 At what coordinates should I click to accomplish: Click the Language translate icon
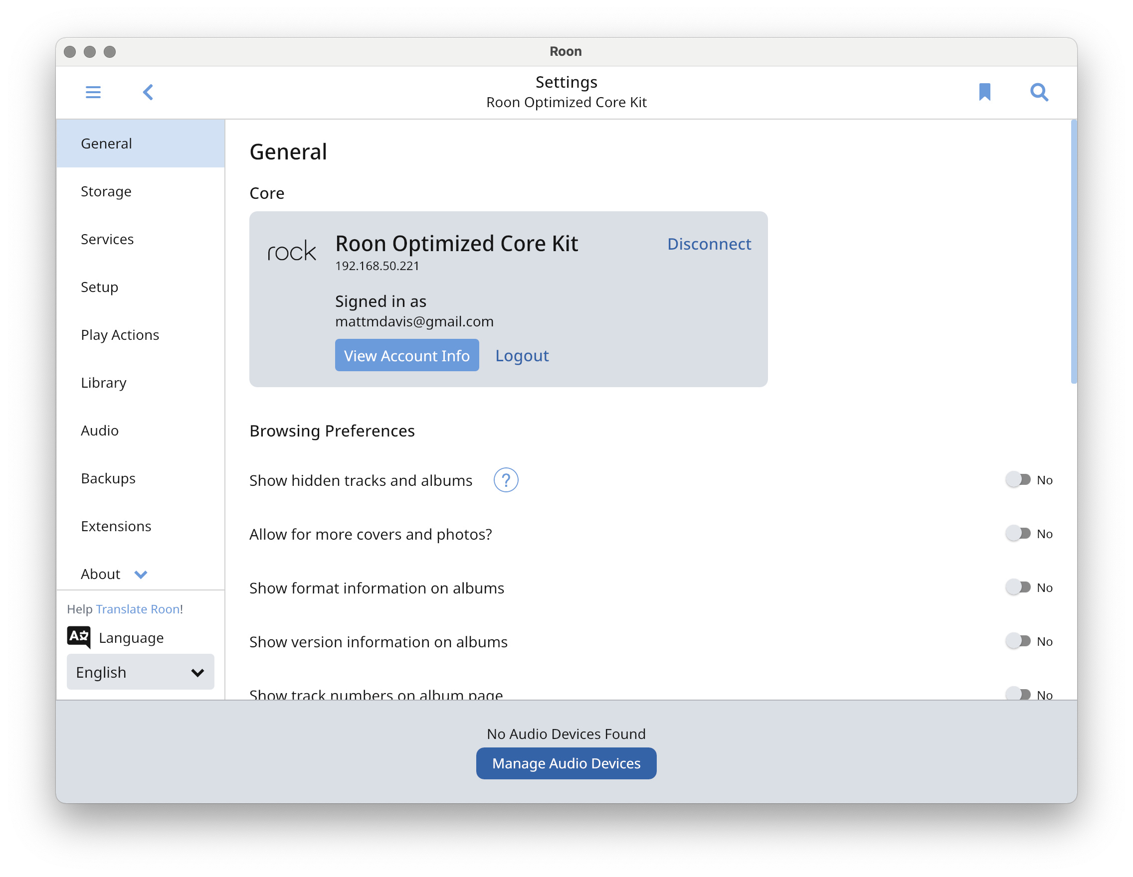pos(79,637)
